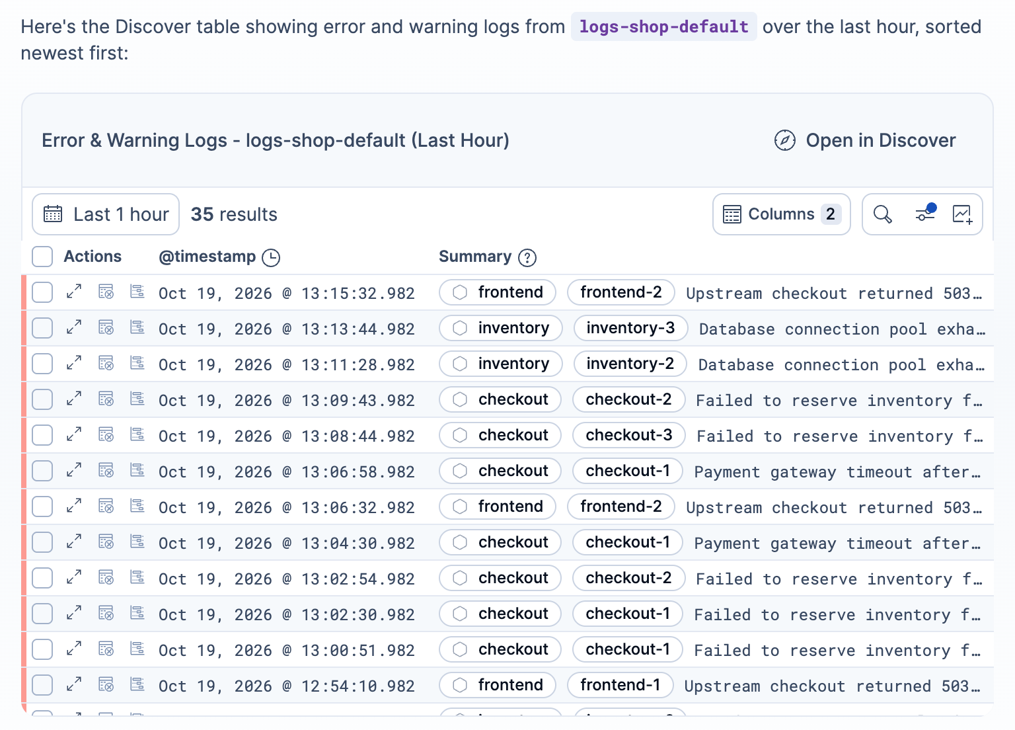Click the filter-table icon in the 13:02:30.982 row

point(106,613)
